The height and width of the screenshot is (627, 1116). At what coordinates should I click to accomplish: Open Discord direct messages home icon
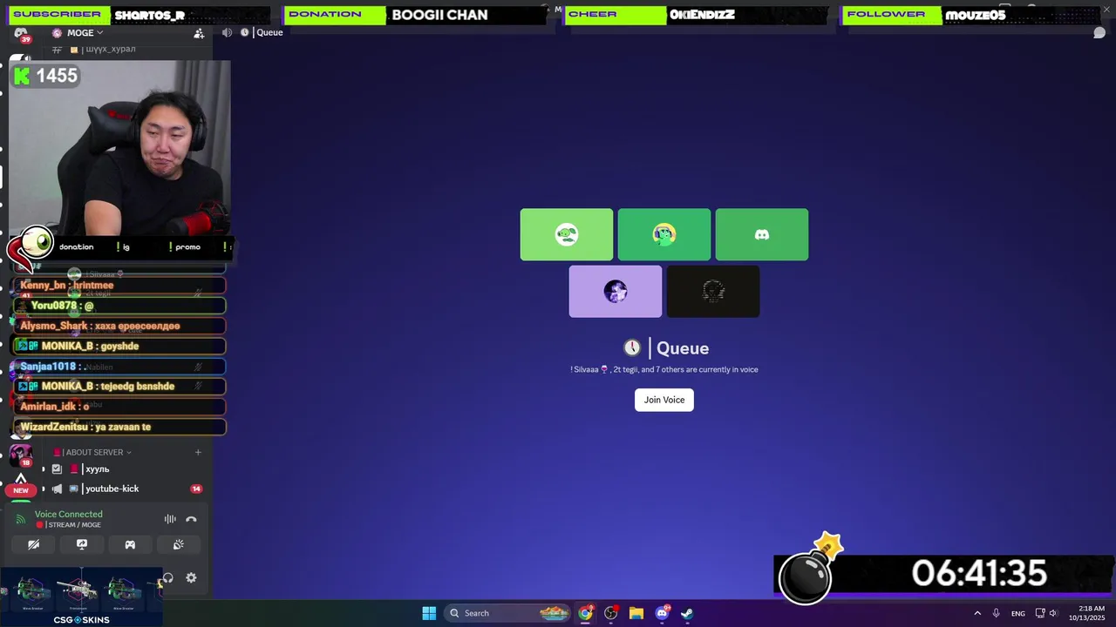point(21,33)
